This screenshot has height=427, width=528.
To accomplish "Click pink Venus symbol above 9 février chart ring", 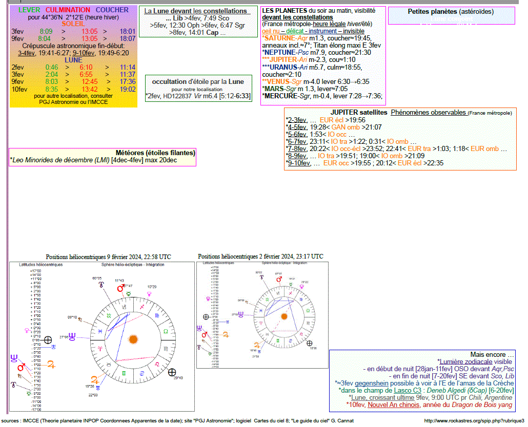I will 149,294.
